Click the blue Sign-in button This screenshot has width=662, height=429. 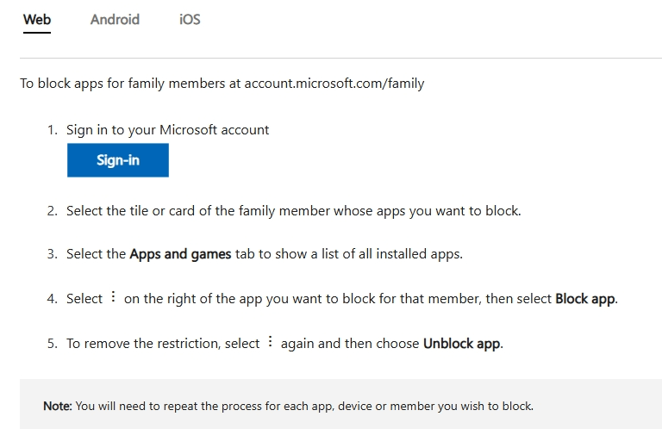point(118,160)
